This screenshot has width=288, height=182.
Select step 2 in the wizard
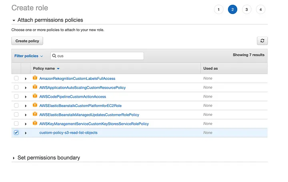[x=232, y=9]
